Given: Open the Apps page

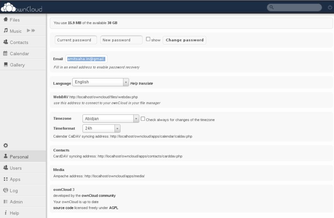Looking at the screenshot, I should (x=23, y=179).
